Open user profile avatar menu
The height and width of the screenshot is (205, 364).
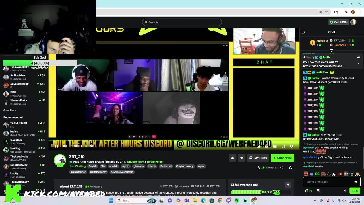353,22
